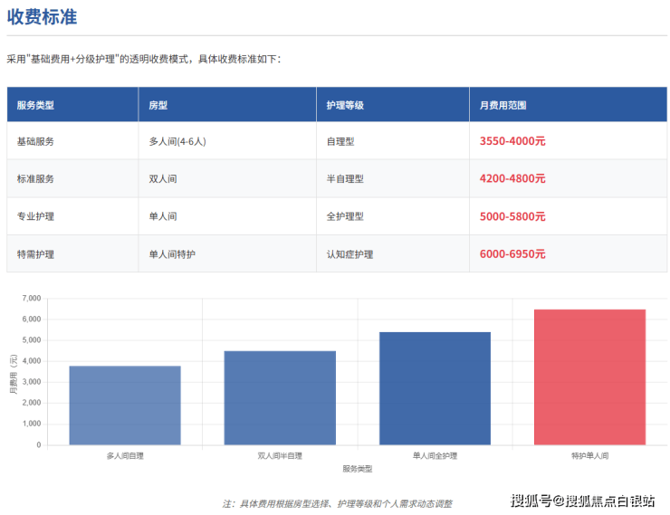Select the blue 多人间自理 chart bar
Image resolution: width=670 pixels, height=515 pixels.
tap(125, 405)
